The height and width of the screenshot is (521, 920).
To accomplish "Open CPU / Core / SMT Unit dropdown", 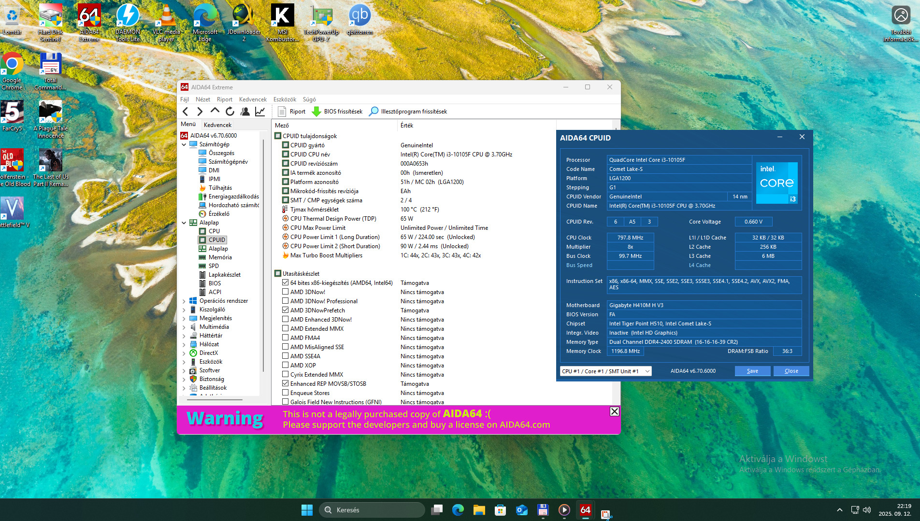I will coord(606,371).
